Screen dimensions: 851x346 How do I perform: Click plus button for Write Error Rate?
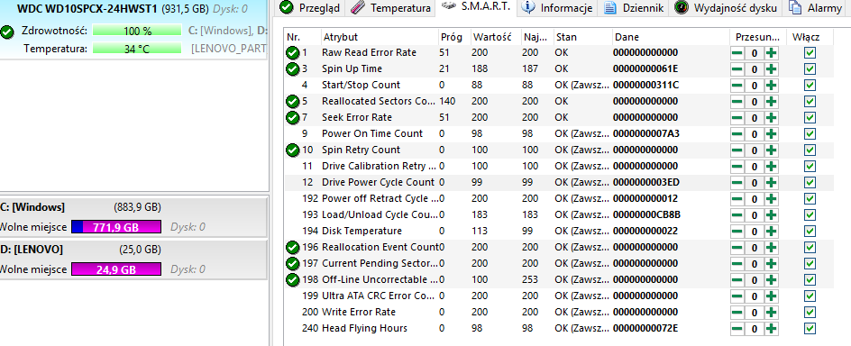click(772, 313)
